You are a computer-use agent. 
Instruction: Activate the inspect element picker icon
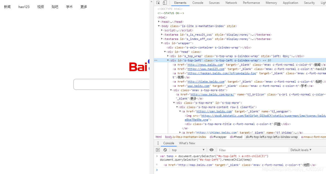click(x=158, y=3)
